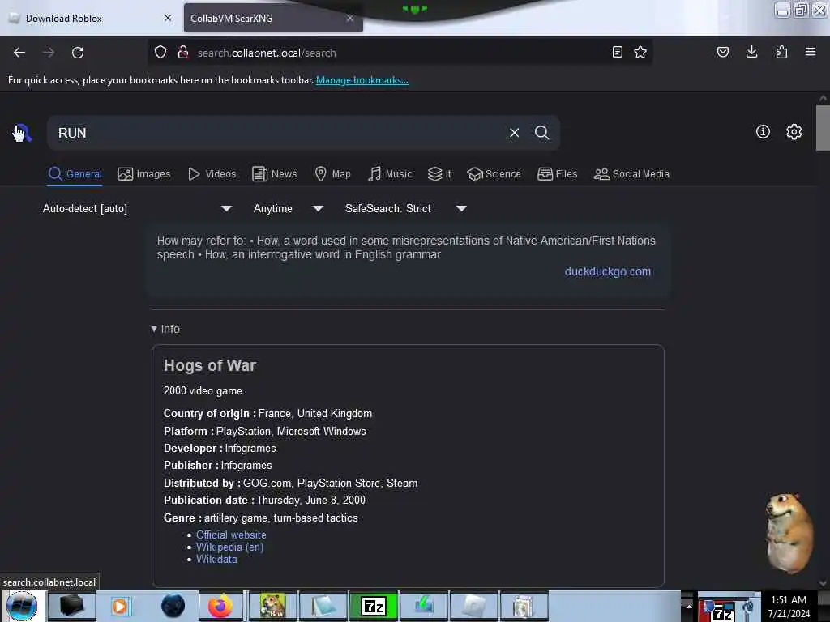Reload the current page
830x622 pixels.
tap(78, 53)
